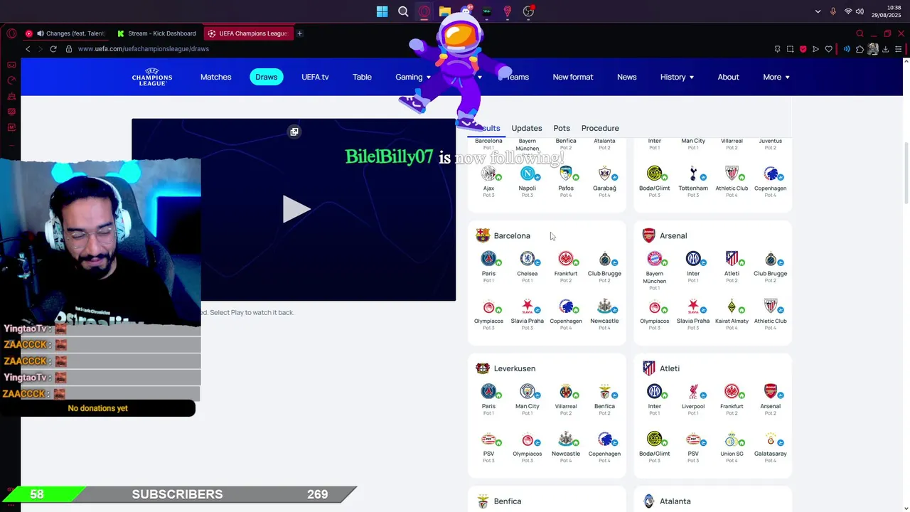Expand the Gaming dropdown menu
The width and height of the screenshot is (910, 512).
tap(413, 77)
